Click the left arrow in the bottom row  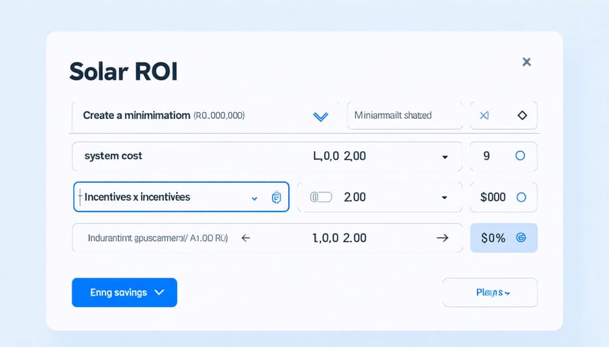tap(246, 238)
